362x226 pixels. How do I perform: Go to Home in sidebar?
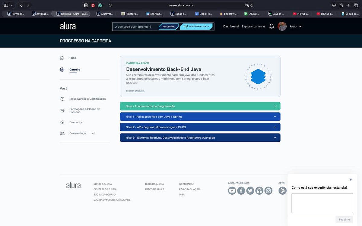click(x=72, y=58)
